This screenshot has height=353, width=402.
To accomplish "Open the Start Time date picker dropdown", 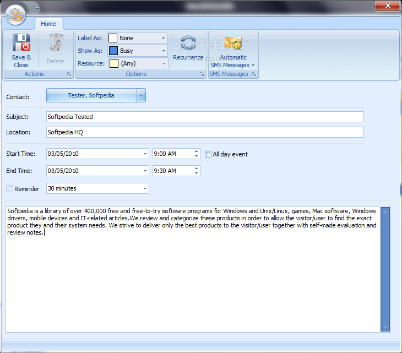I will (x=145, y=154).
